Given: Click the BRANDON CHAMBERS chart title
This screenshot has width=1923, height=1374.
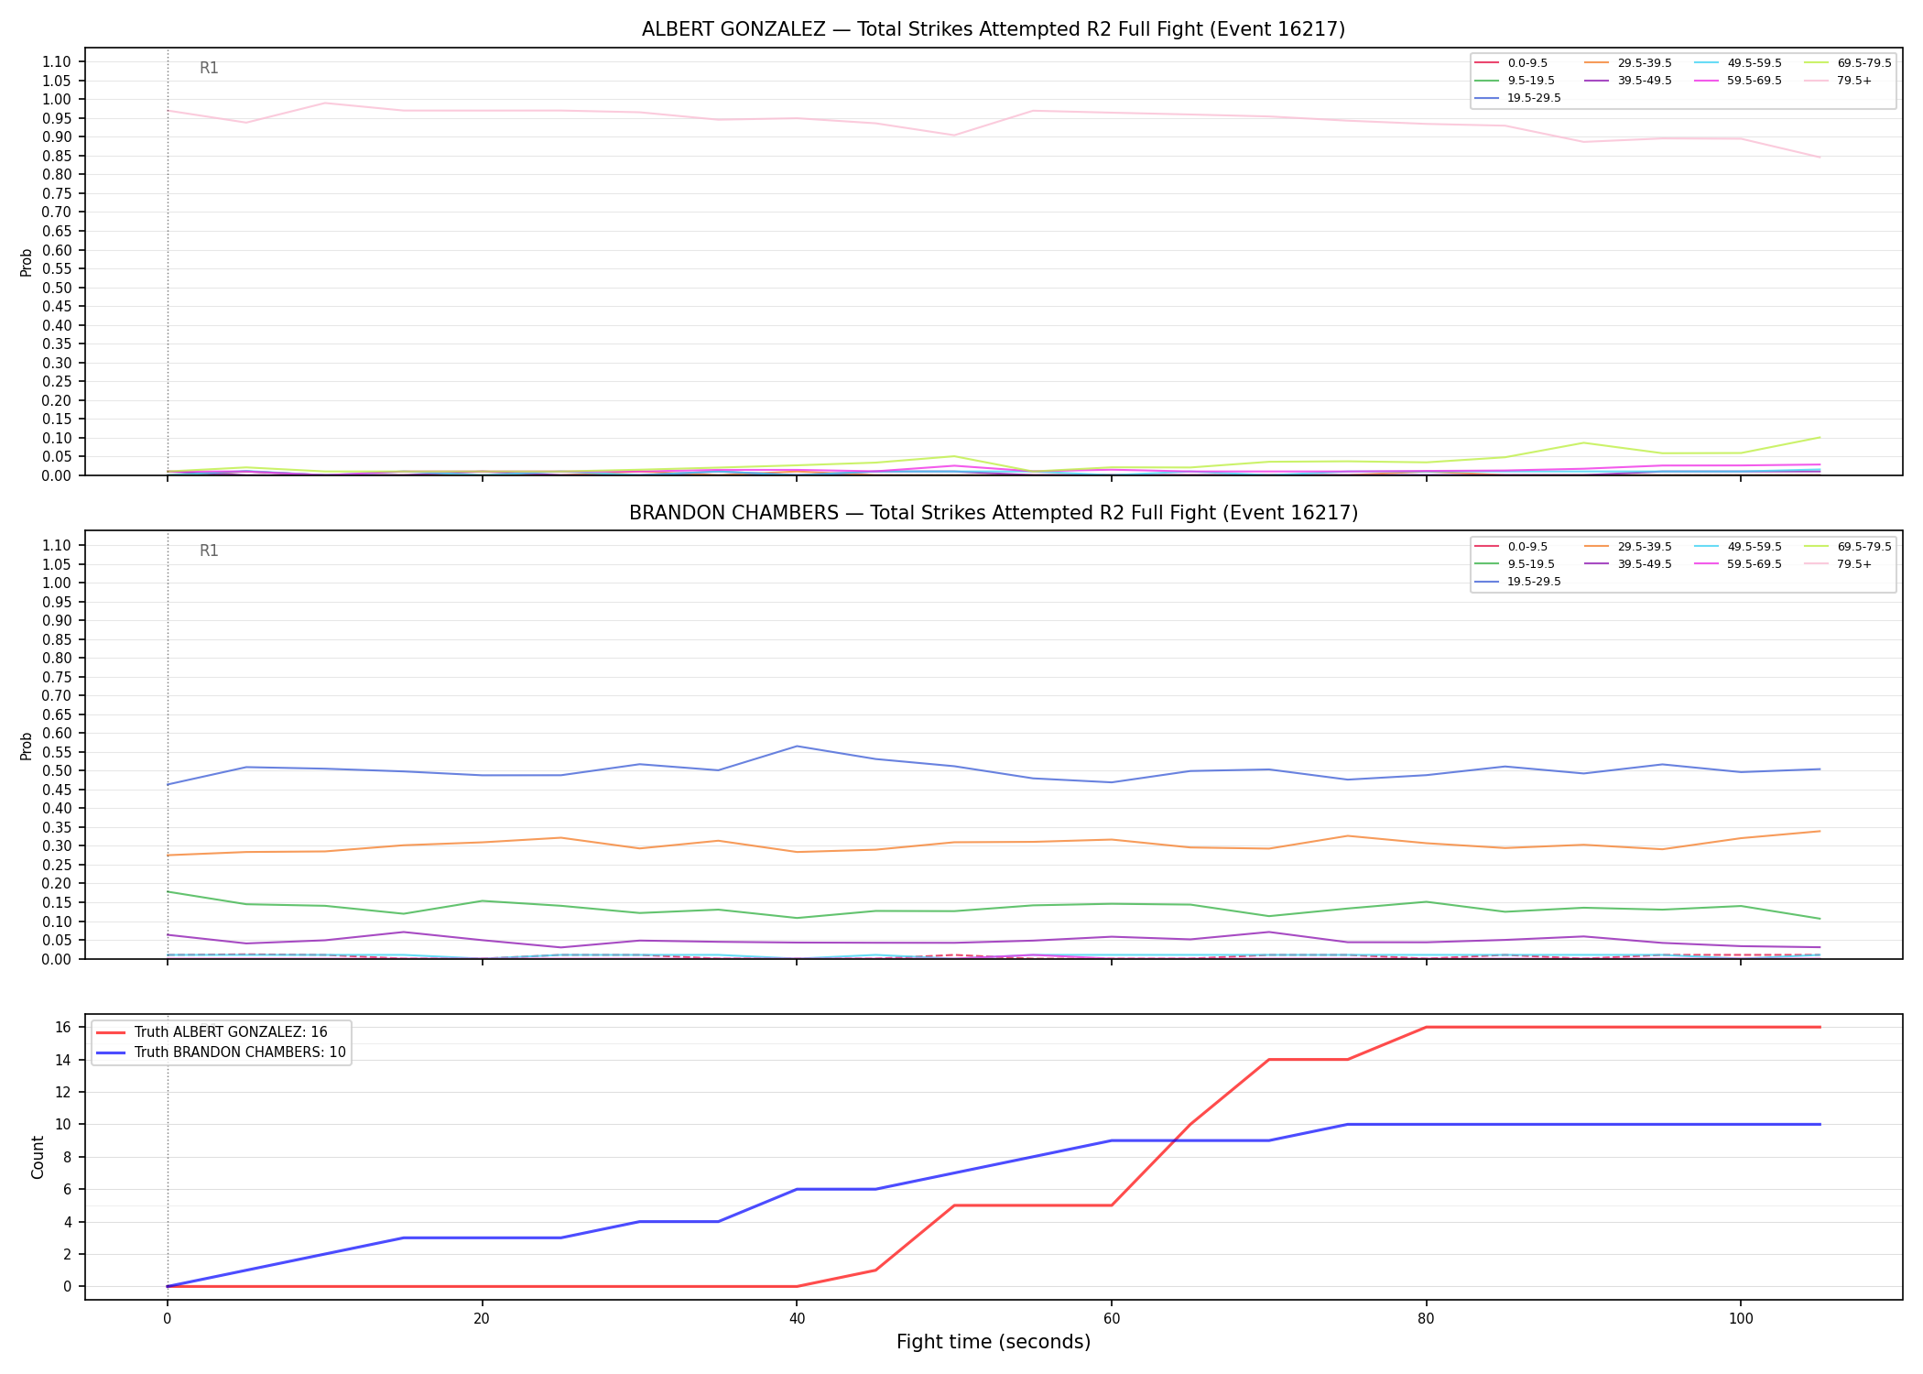Looking at the screenshot, I should pyautogui.click(x=994, y=513).
